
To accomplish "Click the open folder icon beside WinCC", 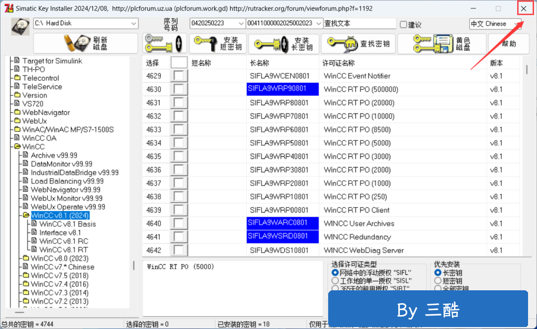I will tap(17, 146).
